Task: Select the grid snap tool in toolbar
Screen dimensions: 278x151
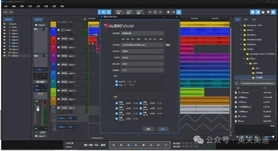Action: coord(109,12)
